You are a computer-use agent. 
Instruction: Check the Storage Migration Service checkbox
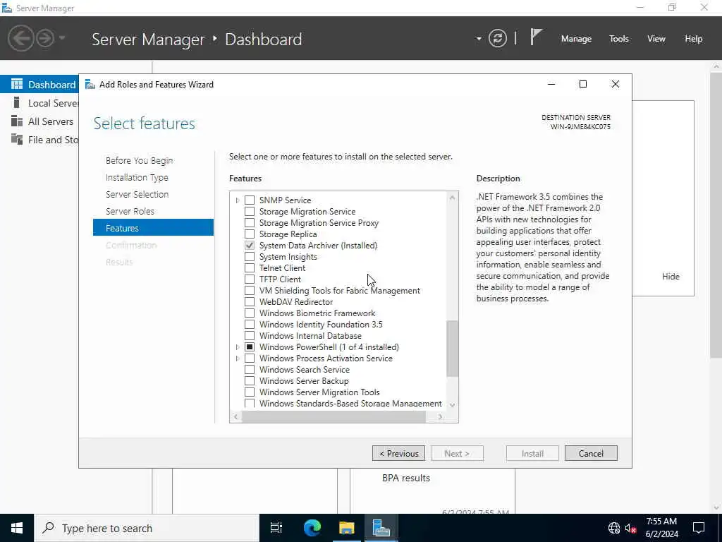(x=250, y=212)
